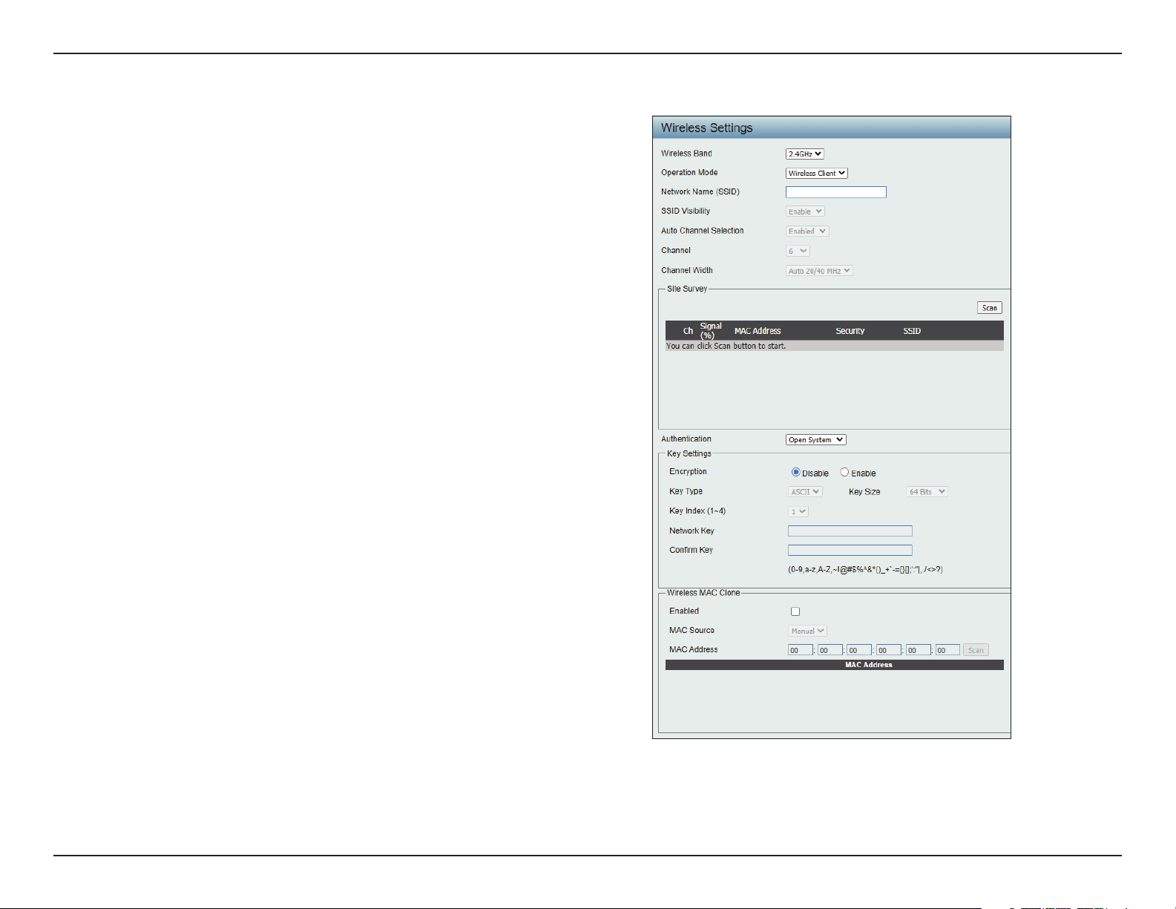Screen dimensions: 1176x909
Task: Click the fourth MAC Address octet field
Action: coord(888,650)
